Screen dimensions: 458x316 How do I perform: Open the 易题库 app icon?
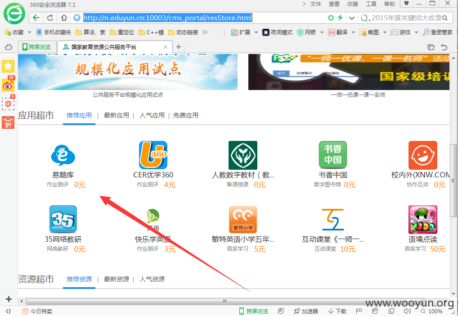pos(63,155)
